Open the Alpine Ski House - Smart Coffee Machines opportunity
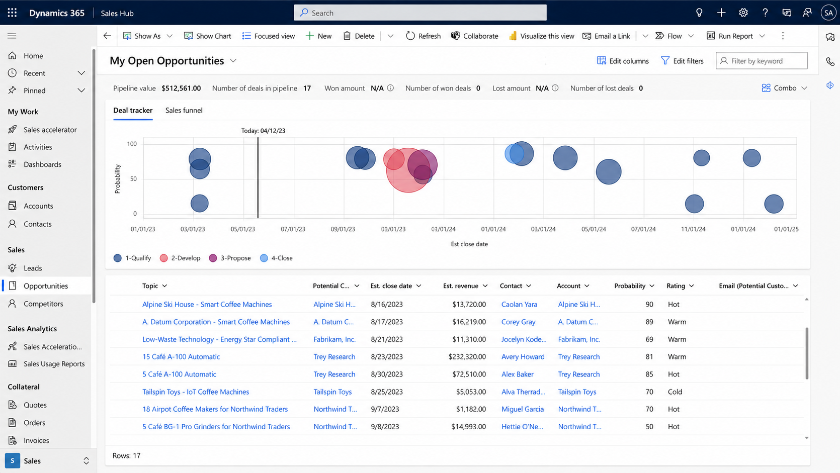840x473 pixels. pyautogui.click(x=207, y=304)
